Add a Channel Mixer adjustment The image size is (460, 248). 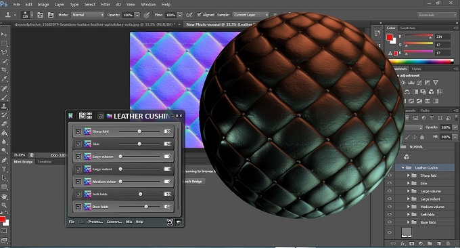pos(432,92)
